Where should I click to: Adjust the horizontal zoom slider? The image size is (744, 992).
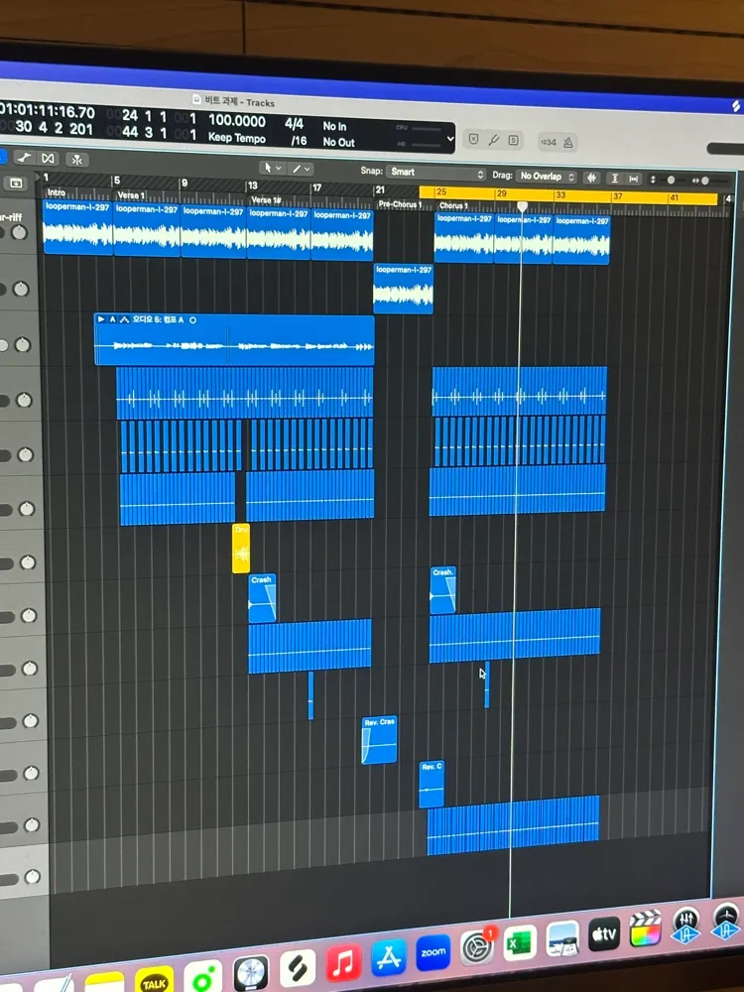pyautogui.click(x=702, y=181)
